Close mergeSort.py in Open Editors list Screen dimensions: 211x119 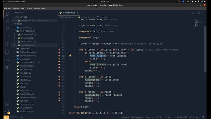click(16, 20)
